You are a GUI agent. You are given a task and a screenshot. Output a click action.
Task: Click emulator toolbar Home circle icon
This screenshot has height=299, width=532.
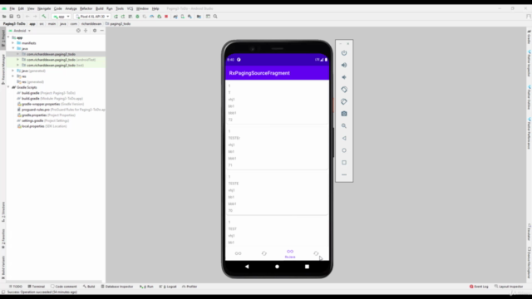344,150
